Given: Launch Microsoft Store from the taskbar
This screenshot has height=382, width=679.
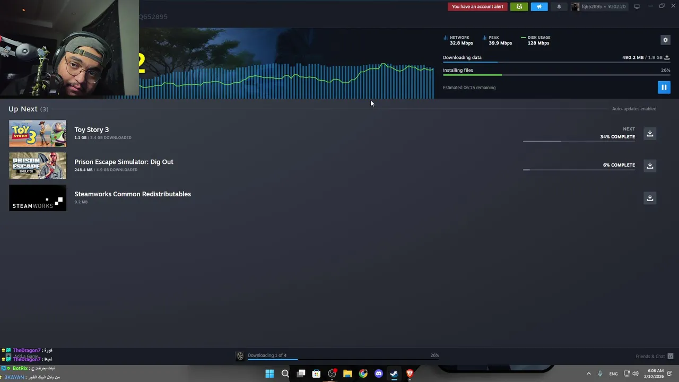Looking at the screenshot, I should [316, 374].
